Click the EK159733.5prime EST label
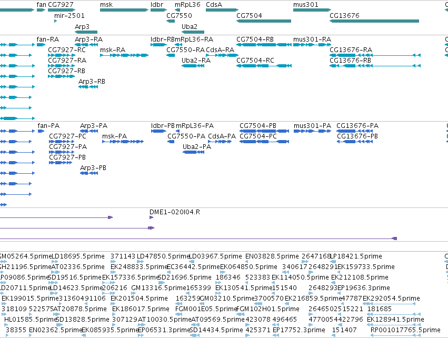The image size is (448, 338). point(366,267)
